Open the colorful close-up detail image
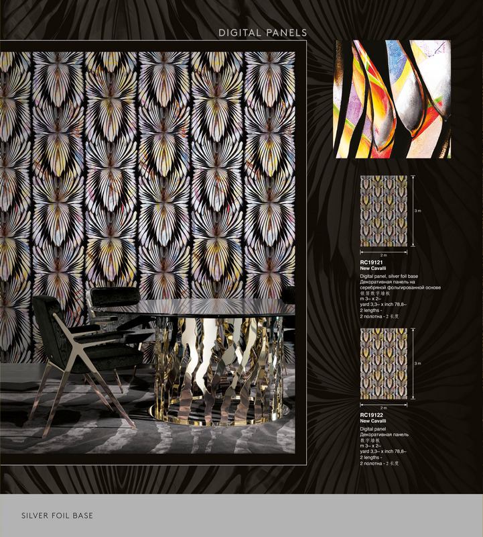 click(x=393, y=99)
